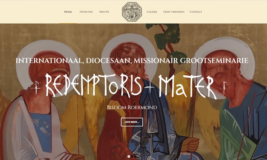Click the octagonal Redemptoris Mater seal logo
The image size is (267, 160).
[x=132, y=12]
